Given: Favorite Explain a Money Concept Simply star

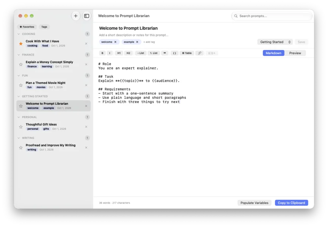Looking at the screenshot, I should point(21,64).
